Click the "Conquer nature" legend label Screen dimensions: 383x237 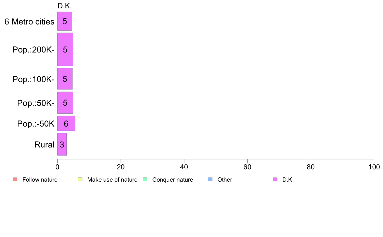pos(172,180)
